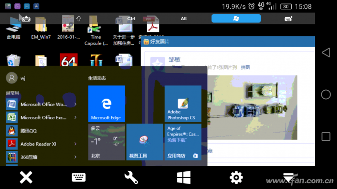
Task: Open the shared friend photo thumbnail
Action: coord(252,108)
